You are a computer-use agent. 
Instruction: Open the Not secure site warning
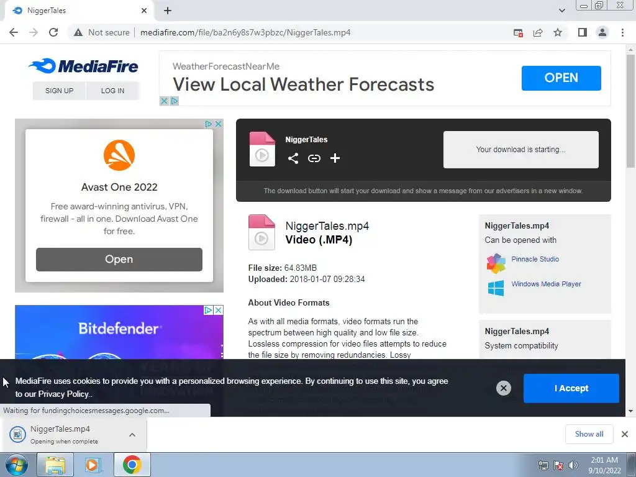(102, 32)
